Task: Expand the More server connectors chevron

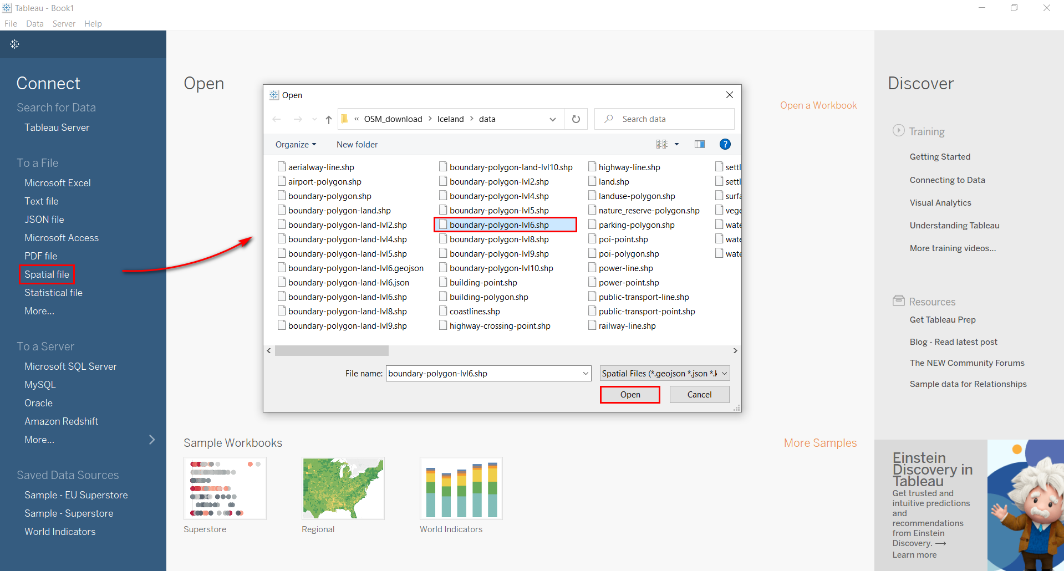Action: 152,440
